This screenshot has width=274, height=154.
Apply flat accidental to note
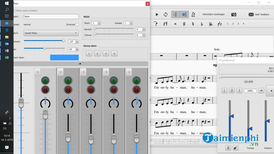click(x=201, y=24)
